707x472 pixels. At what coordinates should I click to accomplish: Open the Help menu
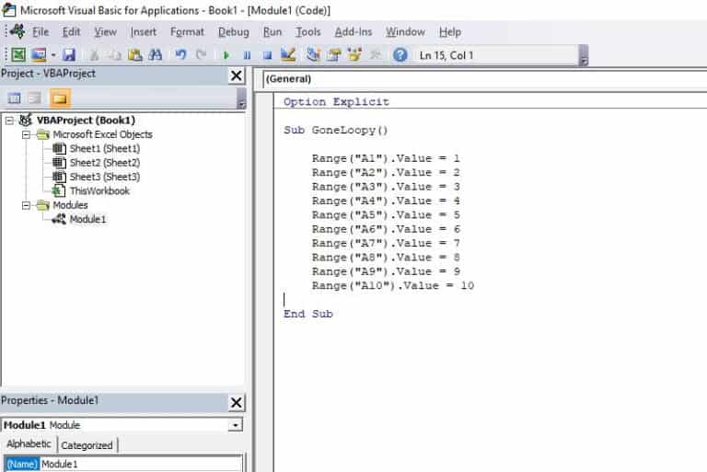pos(450,32)
